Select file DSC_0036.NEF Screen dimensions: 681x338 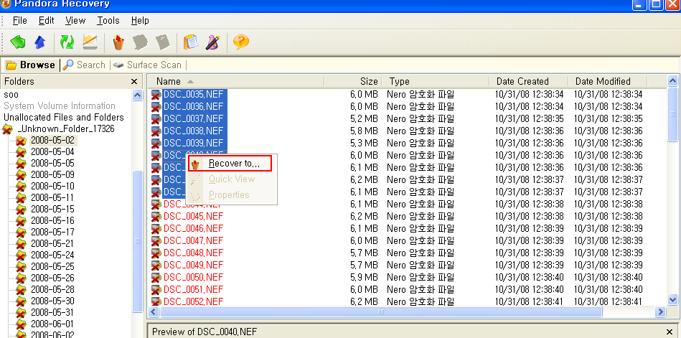[x=193, y=106]
